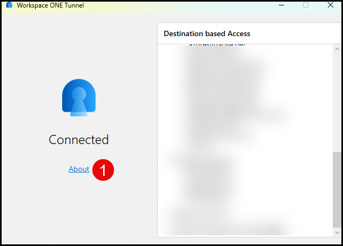Select the blurred entry at the list bottom
Screen dimensions: 343x246
(227, 229)
